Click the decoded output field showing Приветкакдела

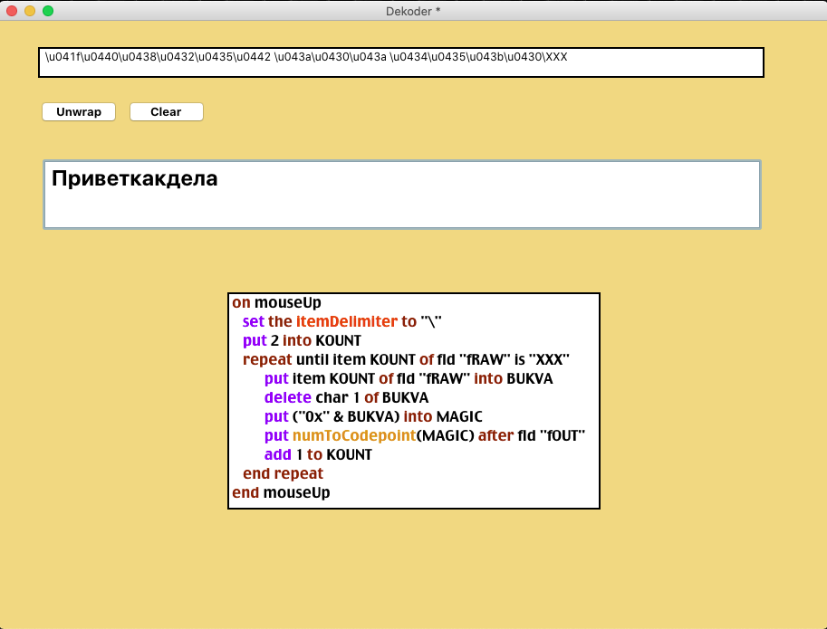[x=401, y=195]
